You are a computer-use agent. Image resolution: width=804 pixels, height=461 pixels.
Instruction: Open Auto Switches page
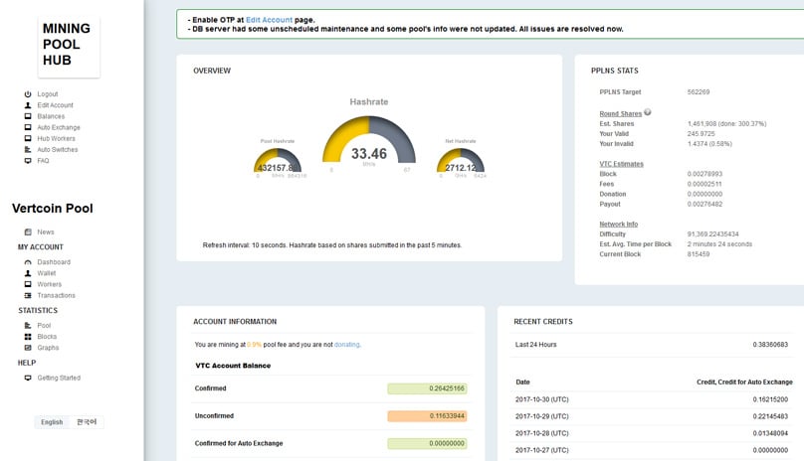[58, 150]
